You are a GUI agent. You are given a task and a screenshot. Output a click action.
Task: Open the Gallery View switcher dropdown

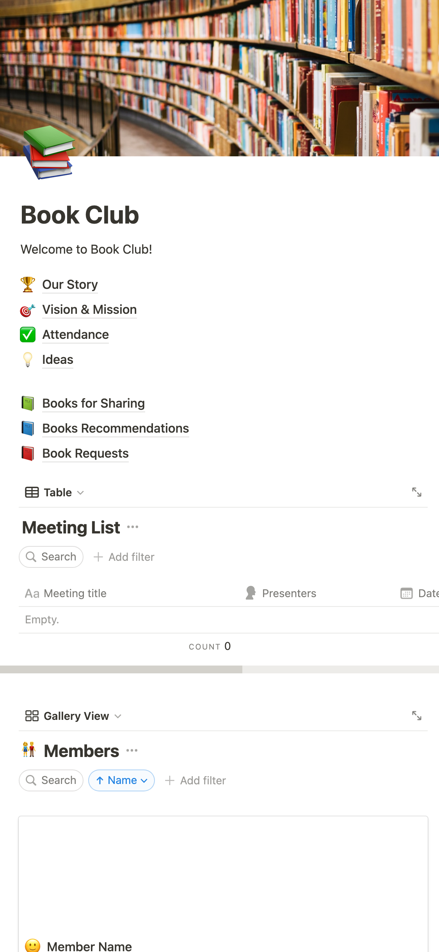pyautogui.click(x=73, y=716)
